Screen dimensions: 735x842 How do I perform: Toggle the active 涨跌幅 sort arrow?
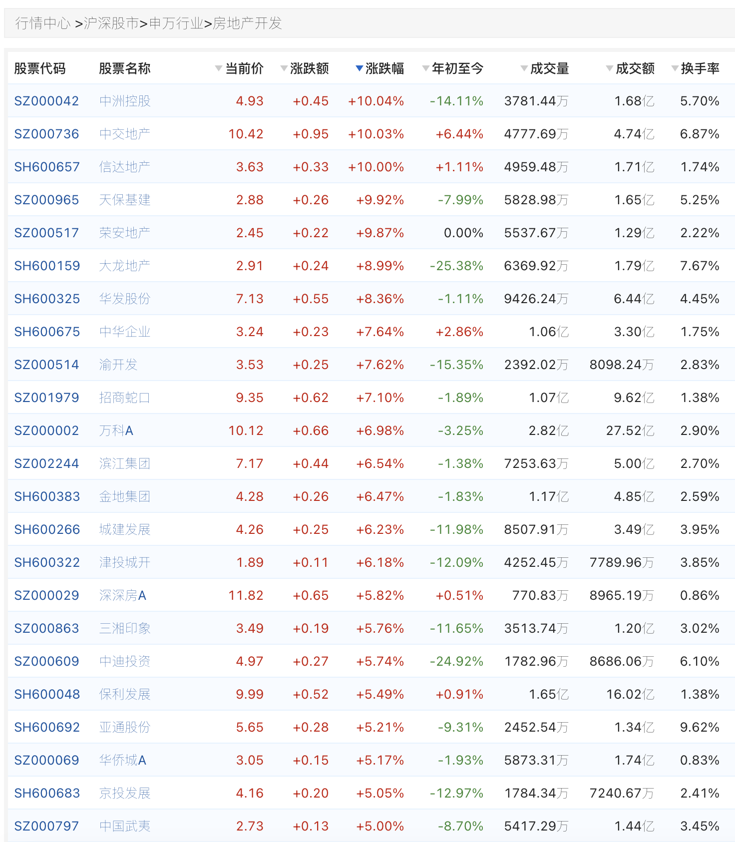pos(359,68)
